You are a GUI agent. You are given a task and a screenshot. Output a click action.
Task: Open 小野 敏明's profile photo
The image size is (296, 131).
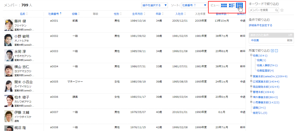point(9,40)
